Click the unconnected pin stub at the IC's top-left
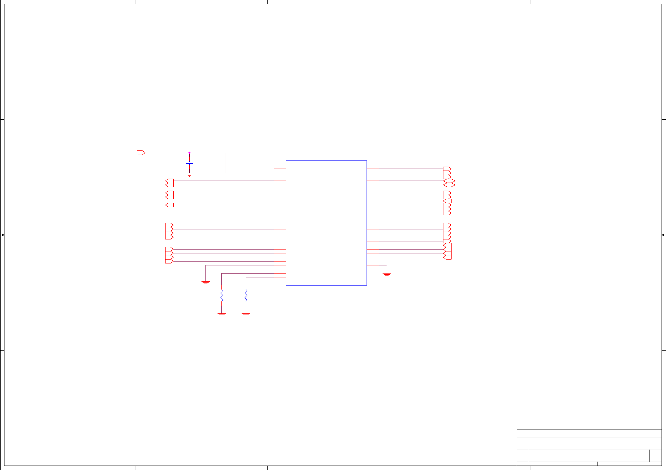The height and width of the screenshot is (470, 666). pyautogui.click(x=280, y=169)
